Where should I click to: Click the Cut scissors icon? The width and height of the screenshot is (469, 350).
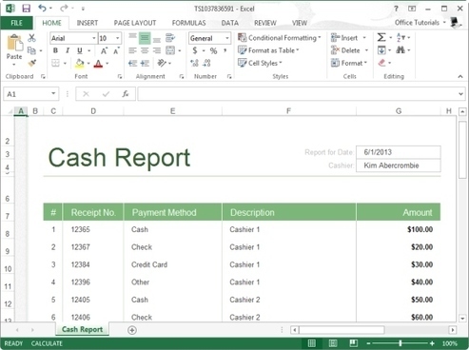tap(31, 38)
